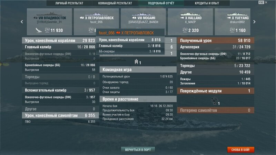Click the damaged module icon
This screenshot has height=155, width=276.
(214, 101)
